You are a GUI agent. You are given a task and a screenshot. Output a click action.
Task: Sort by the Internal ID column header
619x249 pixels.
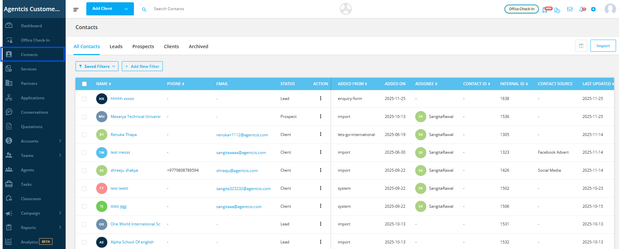[x=514, y=84]
